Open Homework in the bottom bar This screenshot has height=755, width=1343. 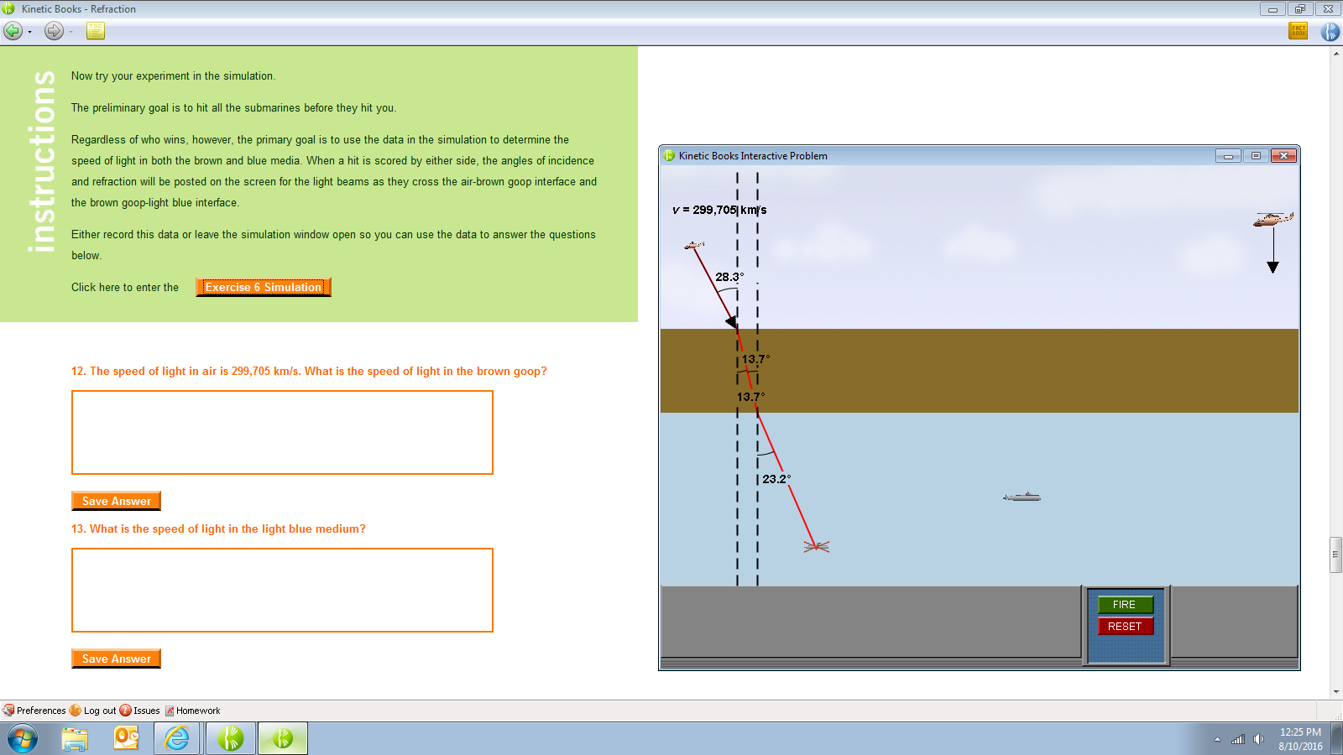[x=192, y=711]
